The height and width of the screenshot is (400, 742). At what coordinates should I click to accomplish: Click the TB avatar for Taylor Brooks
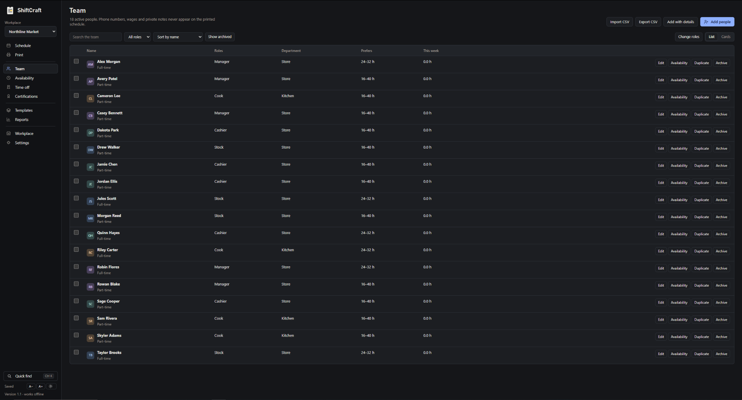[x=91, y=355]
